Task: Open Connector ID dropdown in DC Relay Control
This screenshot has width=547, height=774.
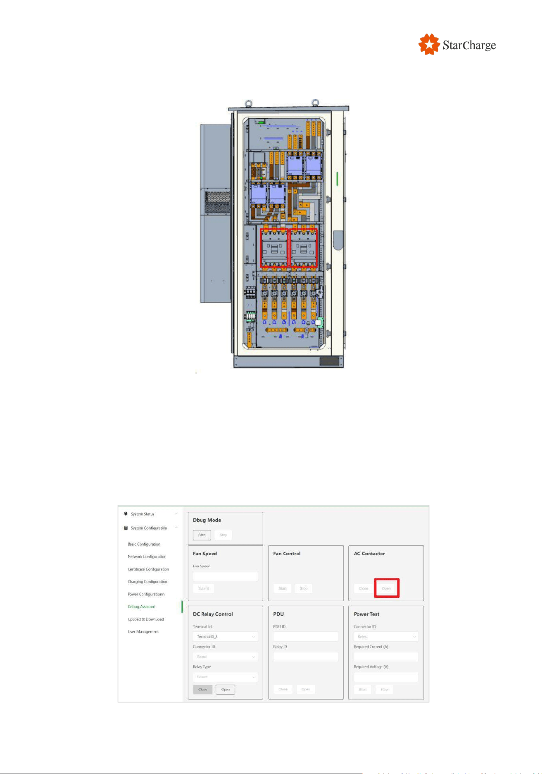Action: 225,657
